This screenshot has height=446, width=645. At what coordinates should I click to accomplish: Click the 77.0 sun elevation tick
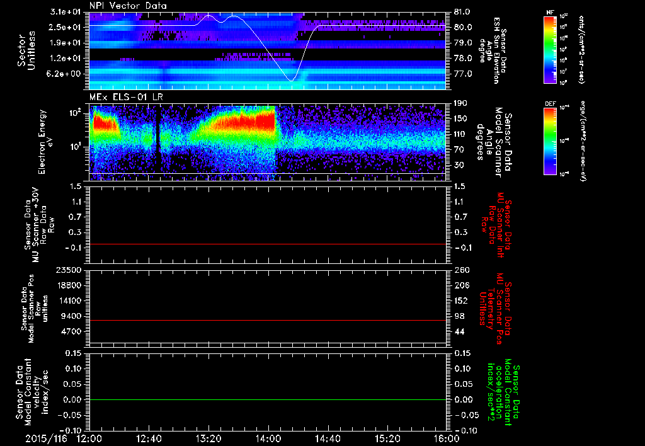coord(463,74)
